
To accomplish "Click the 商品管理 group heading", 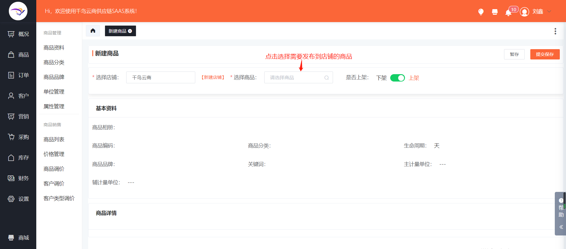I will 53,33.
